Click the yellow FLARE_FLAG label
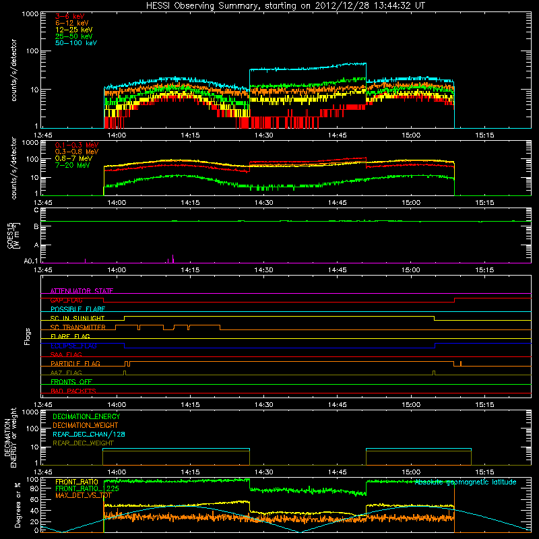 pos(70,336)
